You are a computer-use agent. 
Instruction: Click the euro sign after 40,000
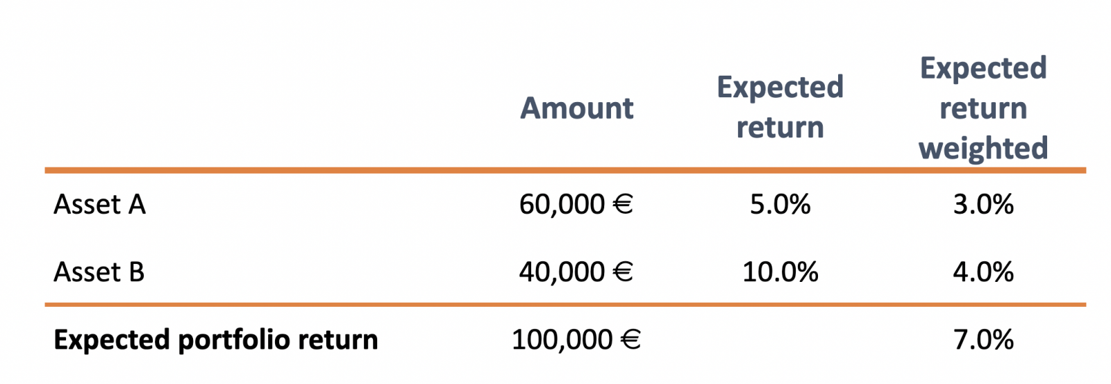point(623,272)
